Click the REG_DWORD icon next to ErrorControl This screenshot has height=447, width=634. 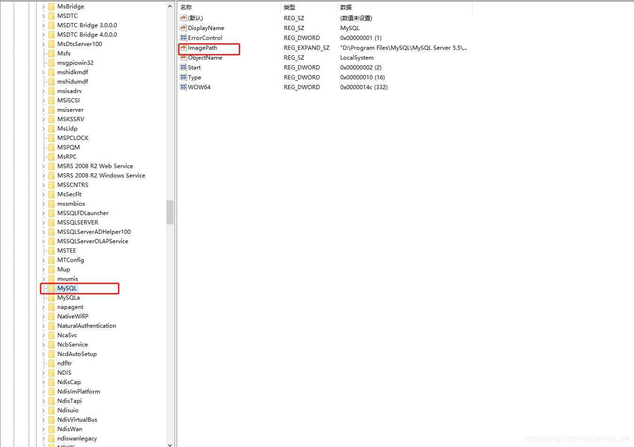tap(183, 38)
